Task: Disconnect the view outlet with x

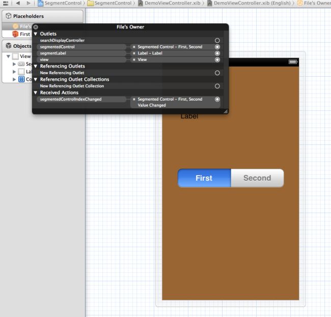Action: [134, 60]
